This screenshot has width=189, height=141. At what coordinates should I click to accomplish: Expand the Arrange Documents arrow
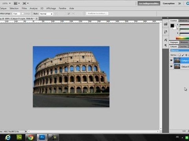pyautogui.click(x=19, y=4)
